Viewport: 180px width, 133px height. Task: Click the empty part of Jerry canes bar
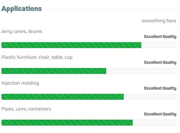(159, 45)
